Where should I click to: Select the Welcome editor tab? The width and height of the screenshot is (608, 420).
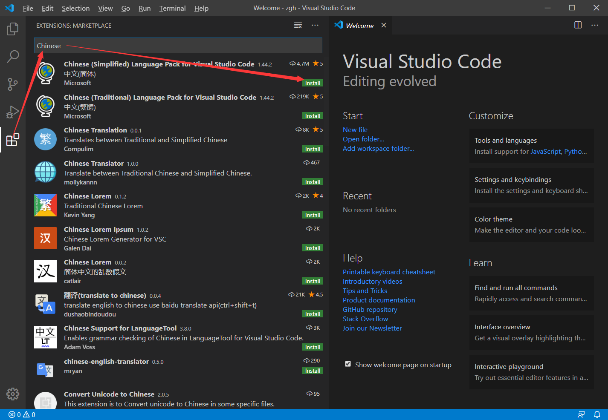(360, 26)
